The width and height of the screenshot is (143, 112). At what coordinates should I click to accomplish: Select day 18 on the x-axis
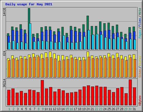point(80,109)
